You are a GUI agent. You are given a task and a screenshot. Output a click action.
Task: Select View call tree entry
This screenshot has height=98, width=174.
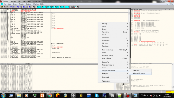pos(114,58)
